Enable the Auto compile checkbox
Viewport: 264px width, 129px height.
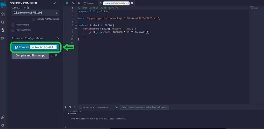click(13, 25)
